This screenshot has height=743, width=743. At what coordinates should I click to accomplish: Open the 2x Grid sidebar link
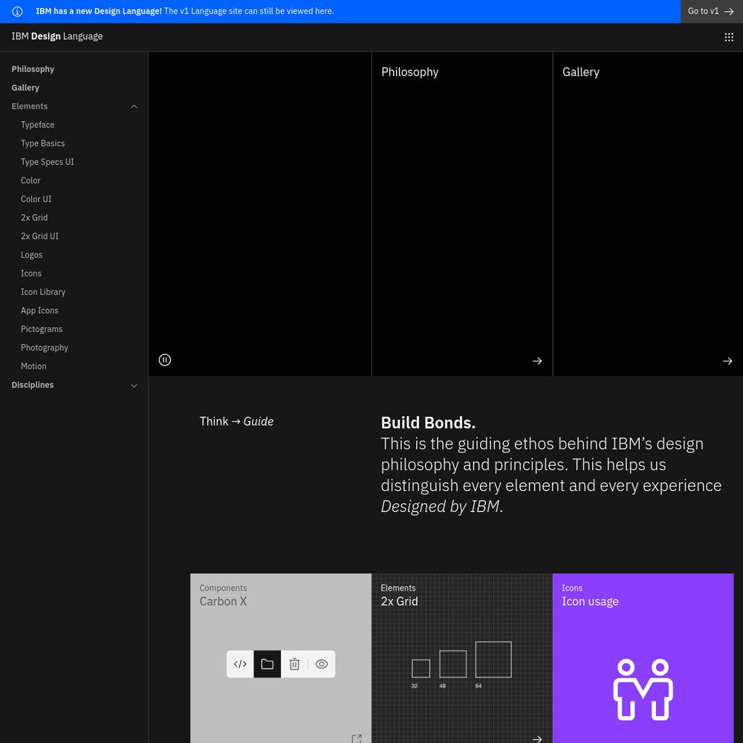(34, 218)
